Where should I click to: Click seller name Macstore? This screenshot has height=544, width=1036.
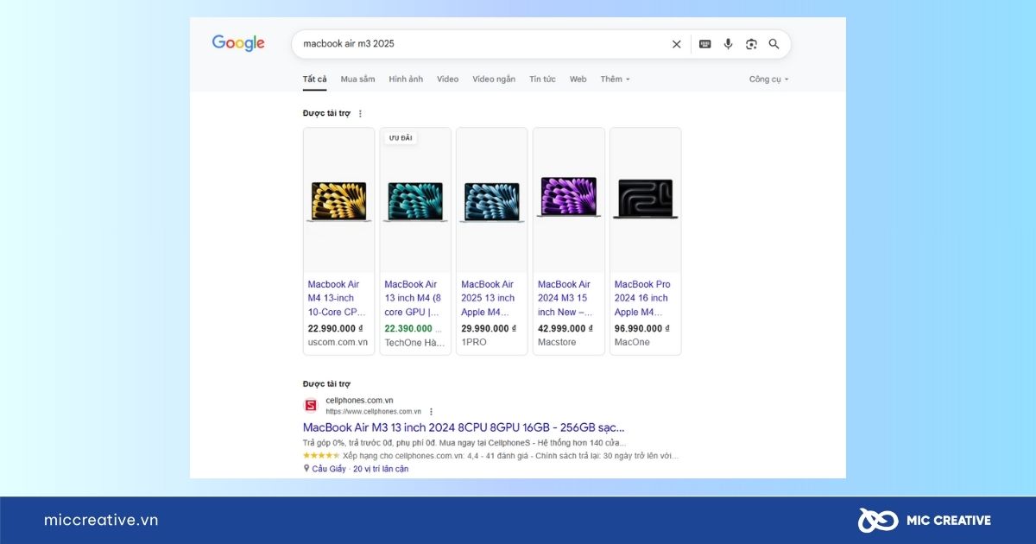[557, 343]
